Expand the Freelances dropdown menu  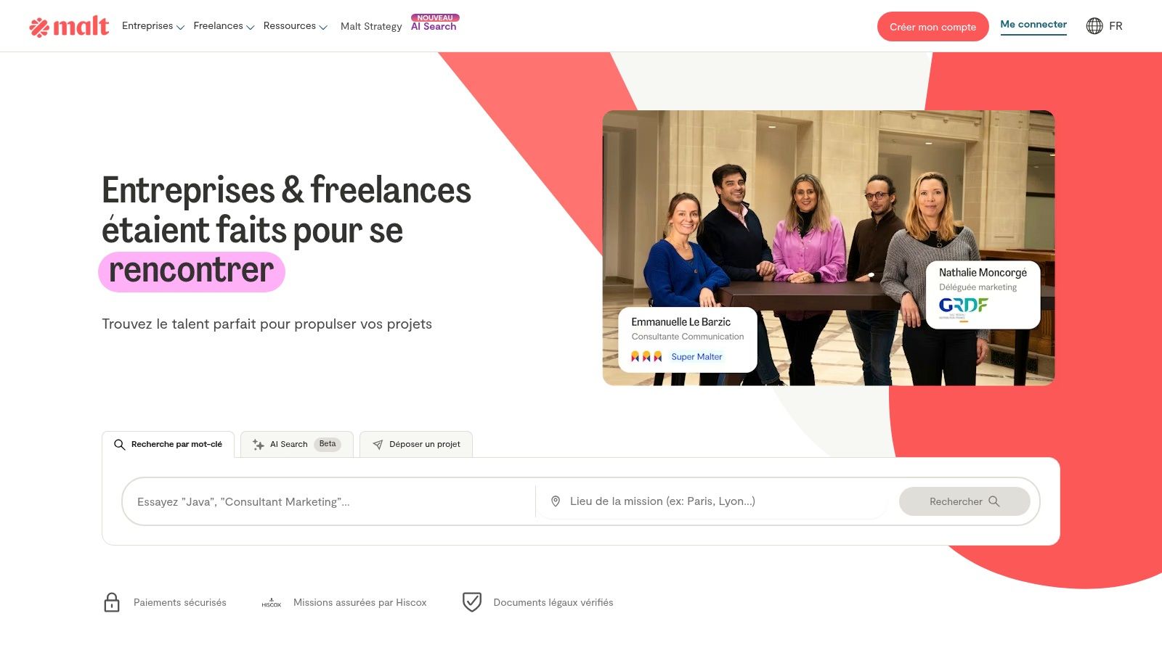click(224, 26)
